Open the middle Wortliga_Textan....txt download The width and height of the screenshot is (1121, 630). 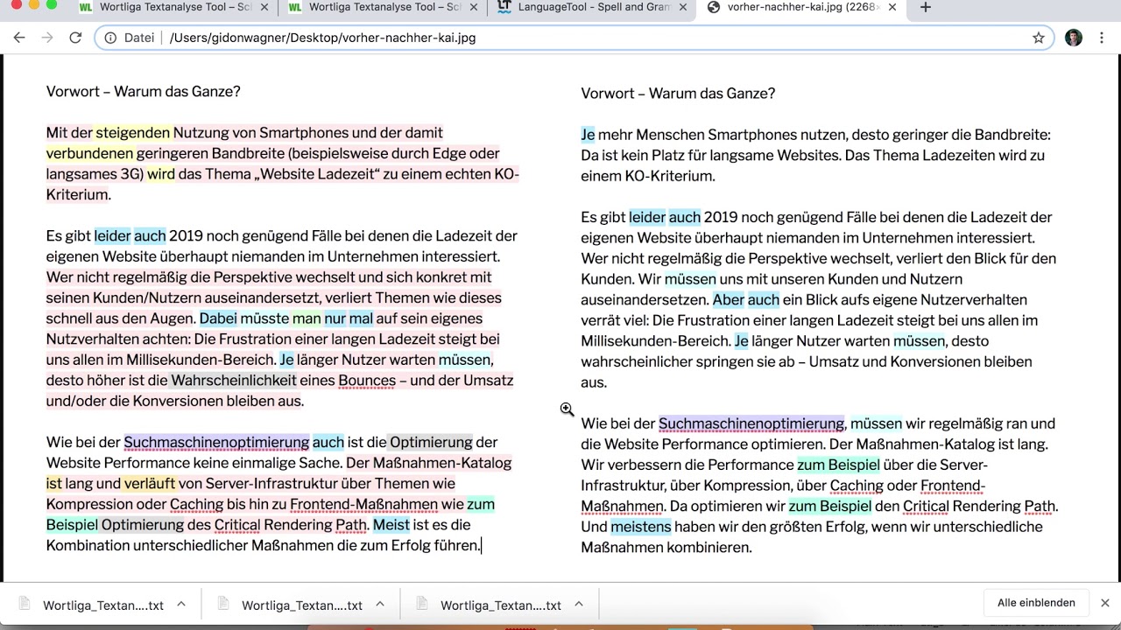pos(301,605)
